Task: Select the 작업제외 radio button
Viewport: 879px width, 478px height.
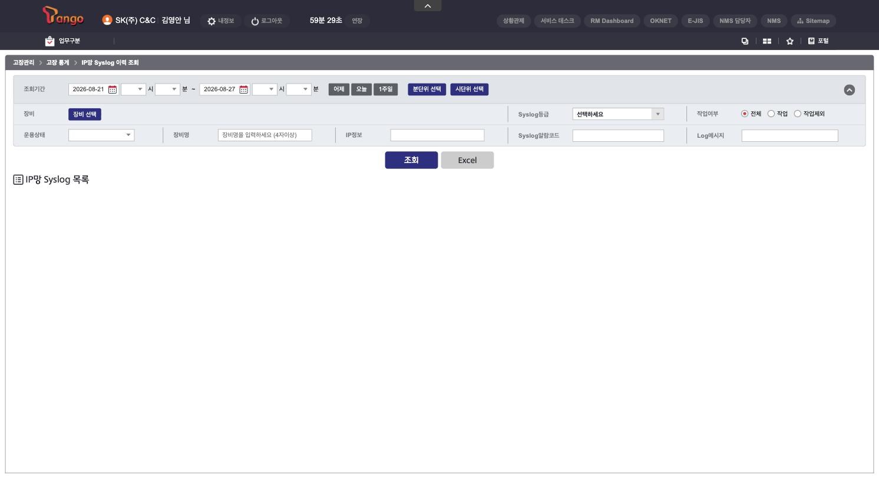Action: (x=798, y=114)
